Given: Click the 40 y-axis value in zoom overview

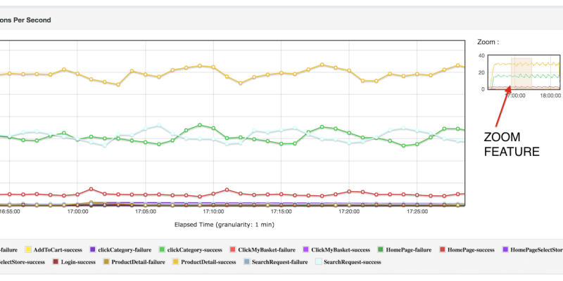Looking at the screenshot, I should pos(482,55).
